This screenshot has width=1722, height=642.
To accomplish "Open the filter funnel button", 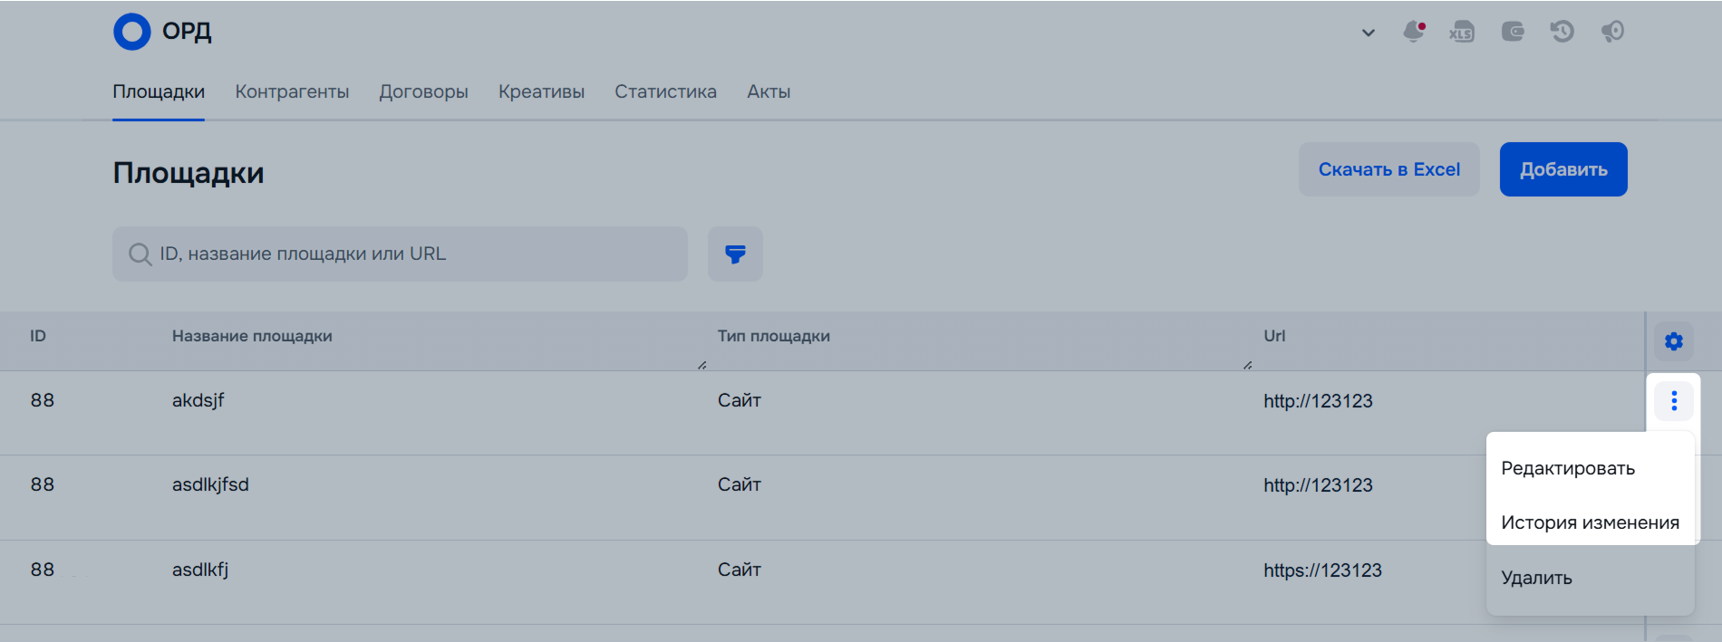I will pos(735,254).
